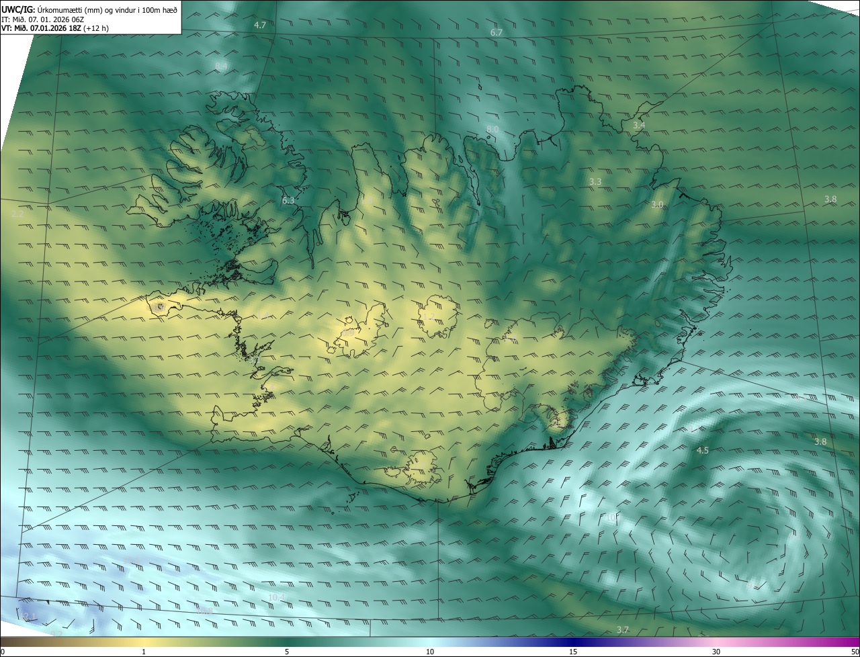The width and height of the screenshot is (860, 657).
Task: Click the 6.7 value on the map
Action: click(x=497, y=32)
